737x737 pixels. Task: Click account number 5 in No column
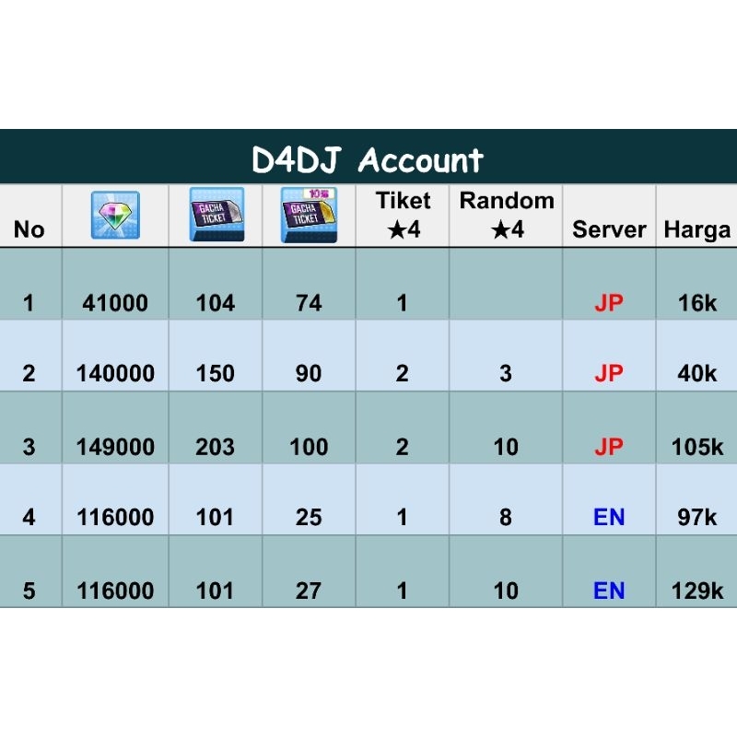coord(29,591)
